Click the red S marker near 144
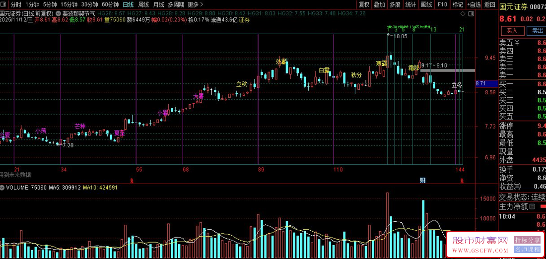546x259 pixels. [x=462, y=180]
